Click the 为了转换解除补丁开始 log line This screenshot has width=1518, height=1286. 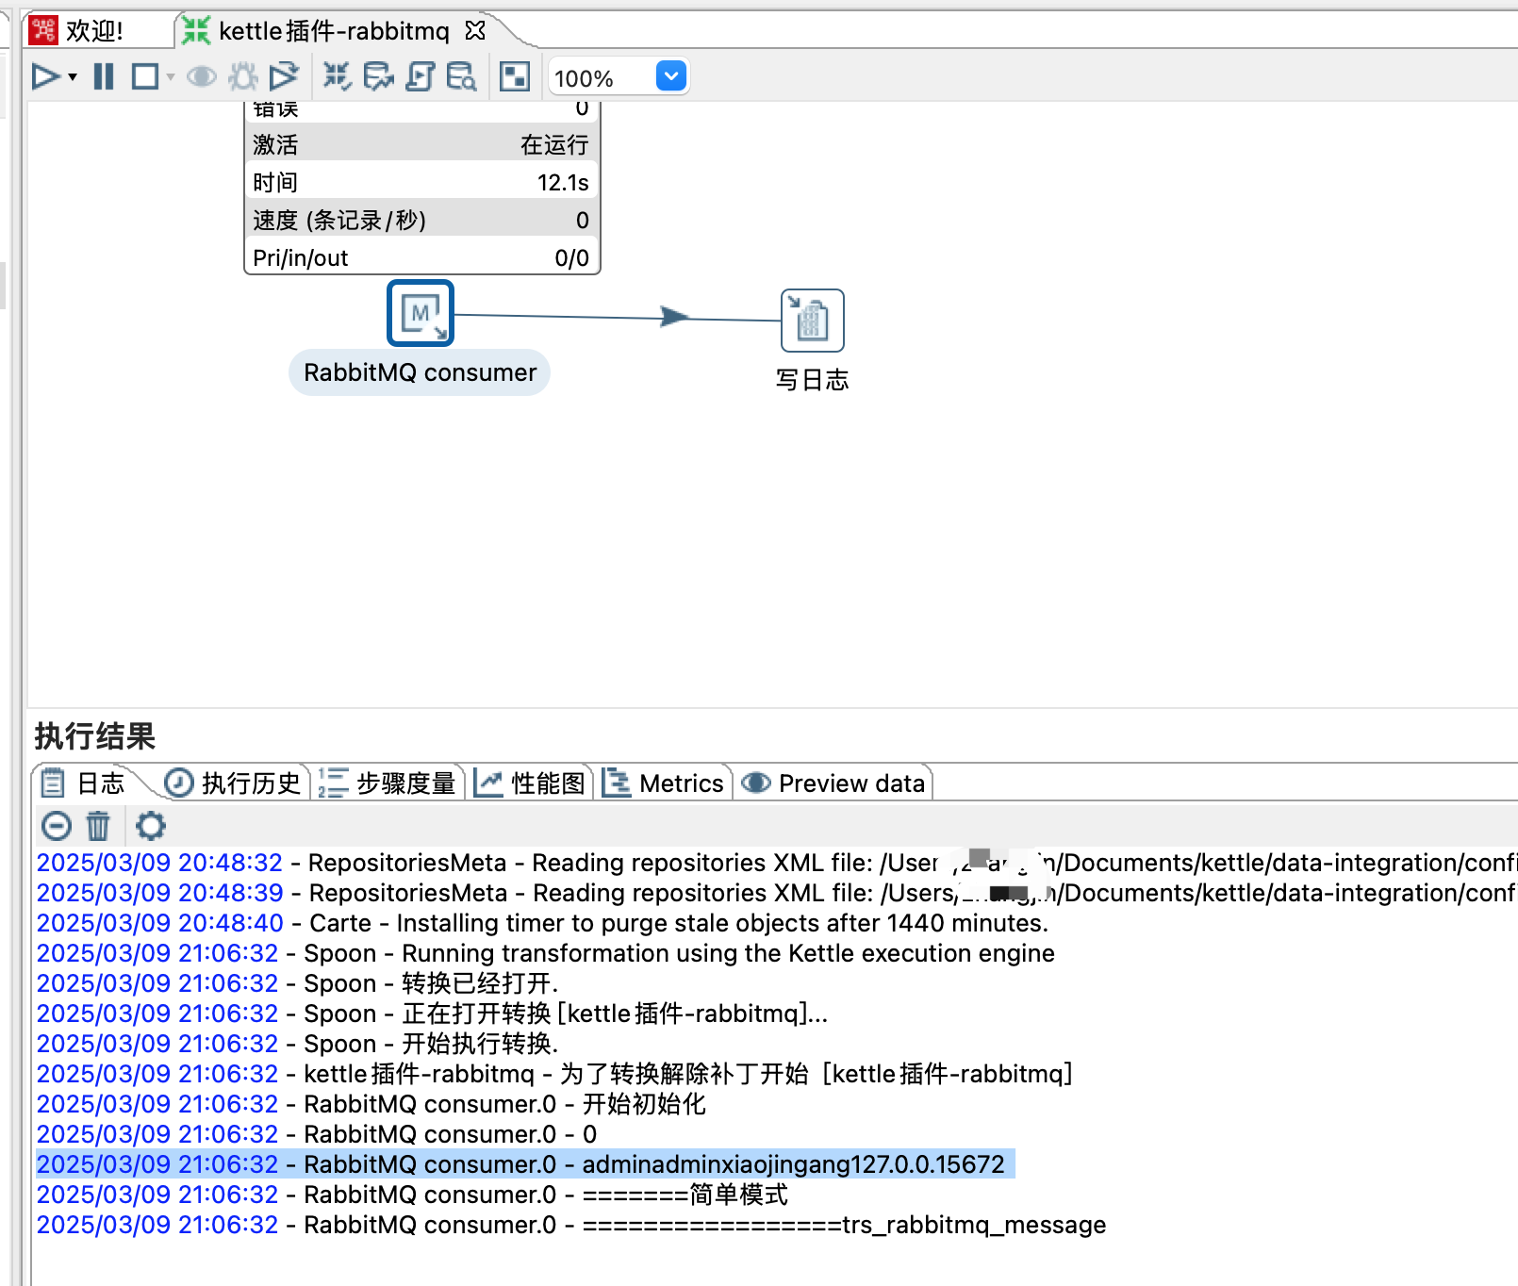point(554,1074)
